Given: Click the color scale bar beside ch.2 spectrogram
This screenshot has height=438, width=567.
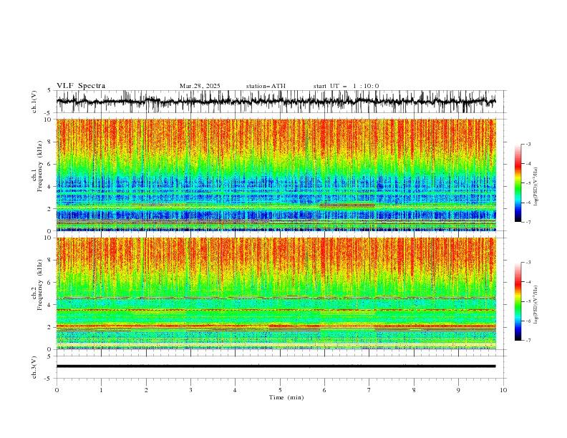Looking at the screenshot, I should tap(518, 301).
